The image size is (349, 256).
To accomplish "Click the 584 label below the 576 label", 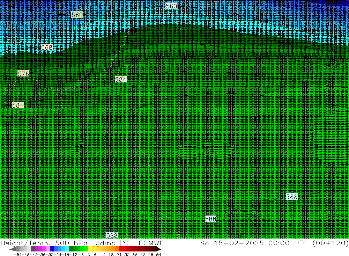I will 18,105.
